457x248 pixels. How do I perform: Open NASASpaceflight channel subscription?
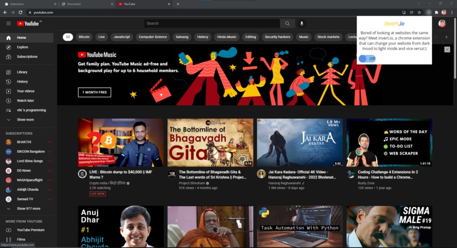[27, 180]
